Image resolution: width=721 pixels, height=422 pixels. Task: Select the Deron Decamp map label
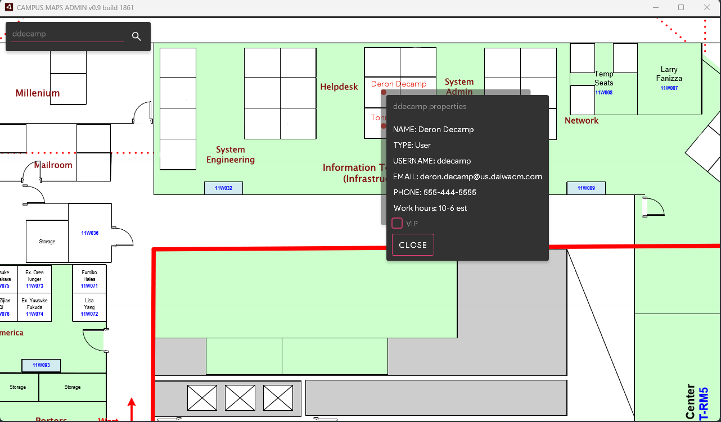(399, 84)
